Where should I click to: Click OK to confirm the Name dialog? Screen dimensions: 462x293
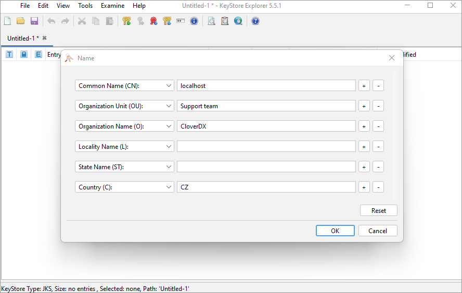tap(335, 231)
